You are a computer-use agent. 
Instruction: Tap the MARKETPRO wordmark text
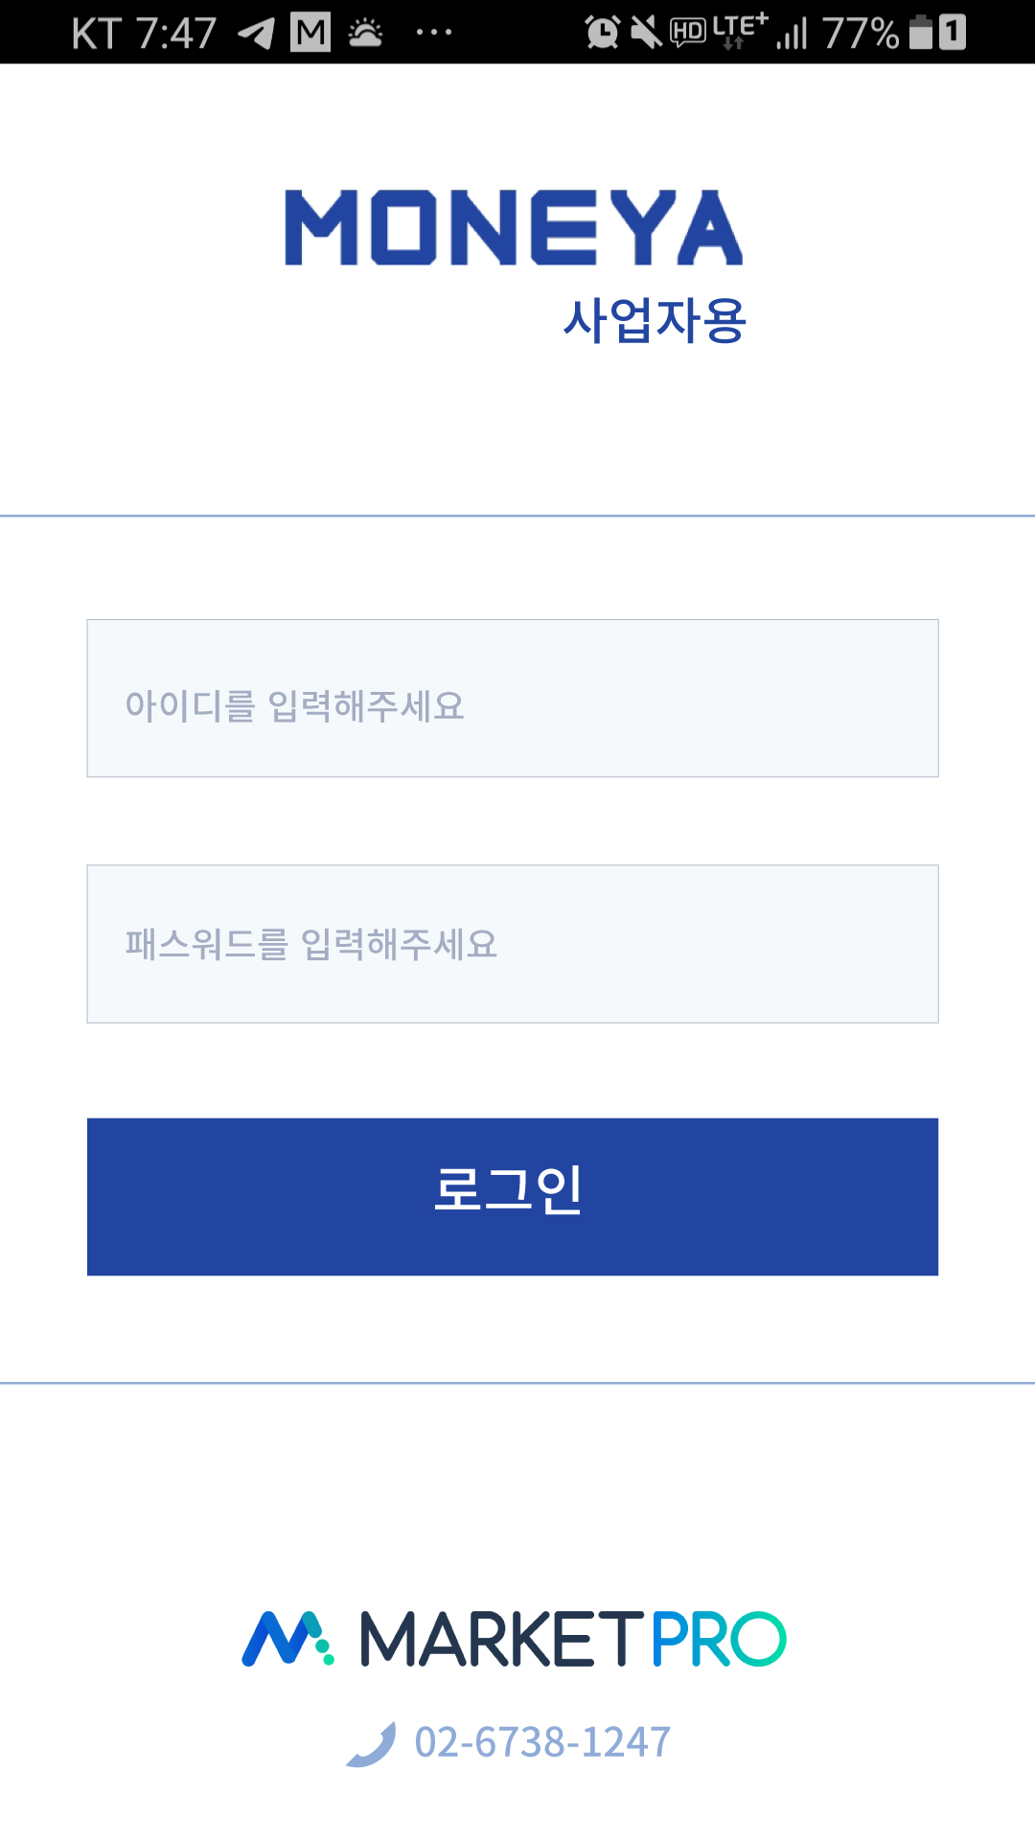click(573, 1639)
